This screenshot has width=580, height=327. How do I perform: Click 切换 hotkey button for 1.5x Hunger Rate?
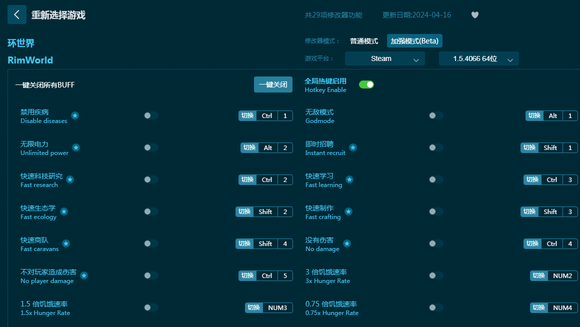254,308
